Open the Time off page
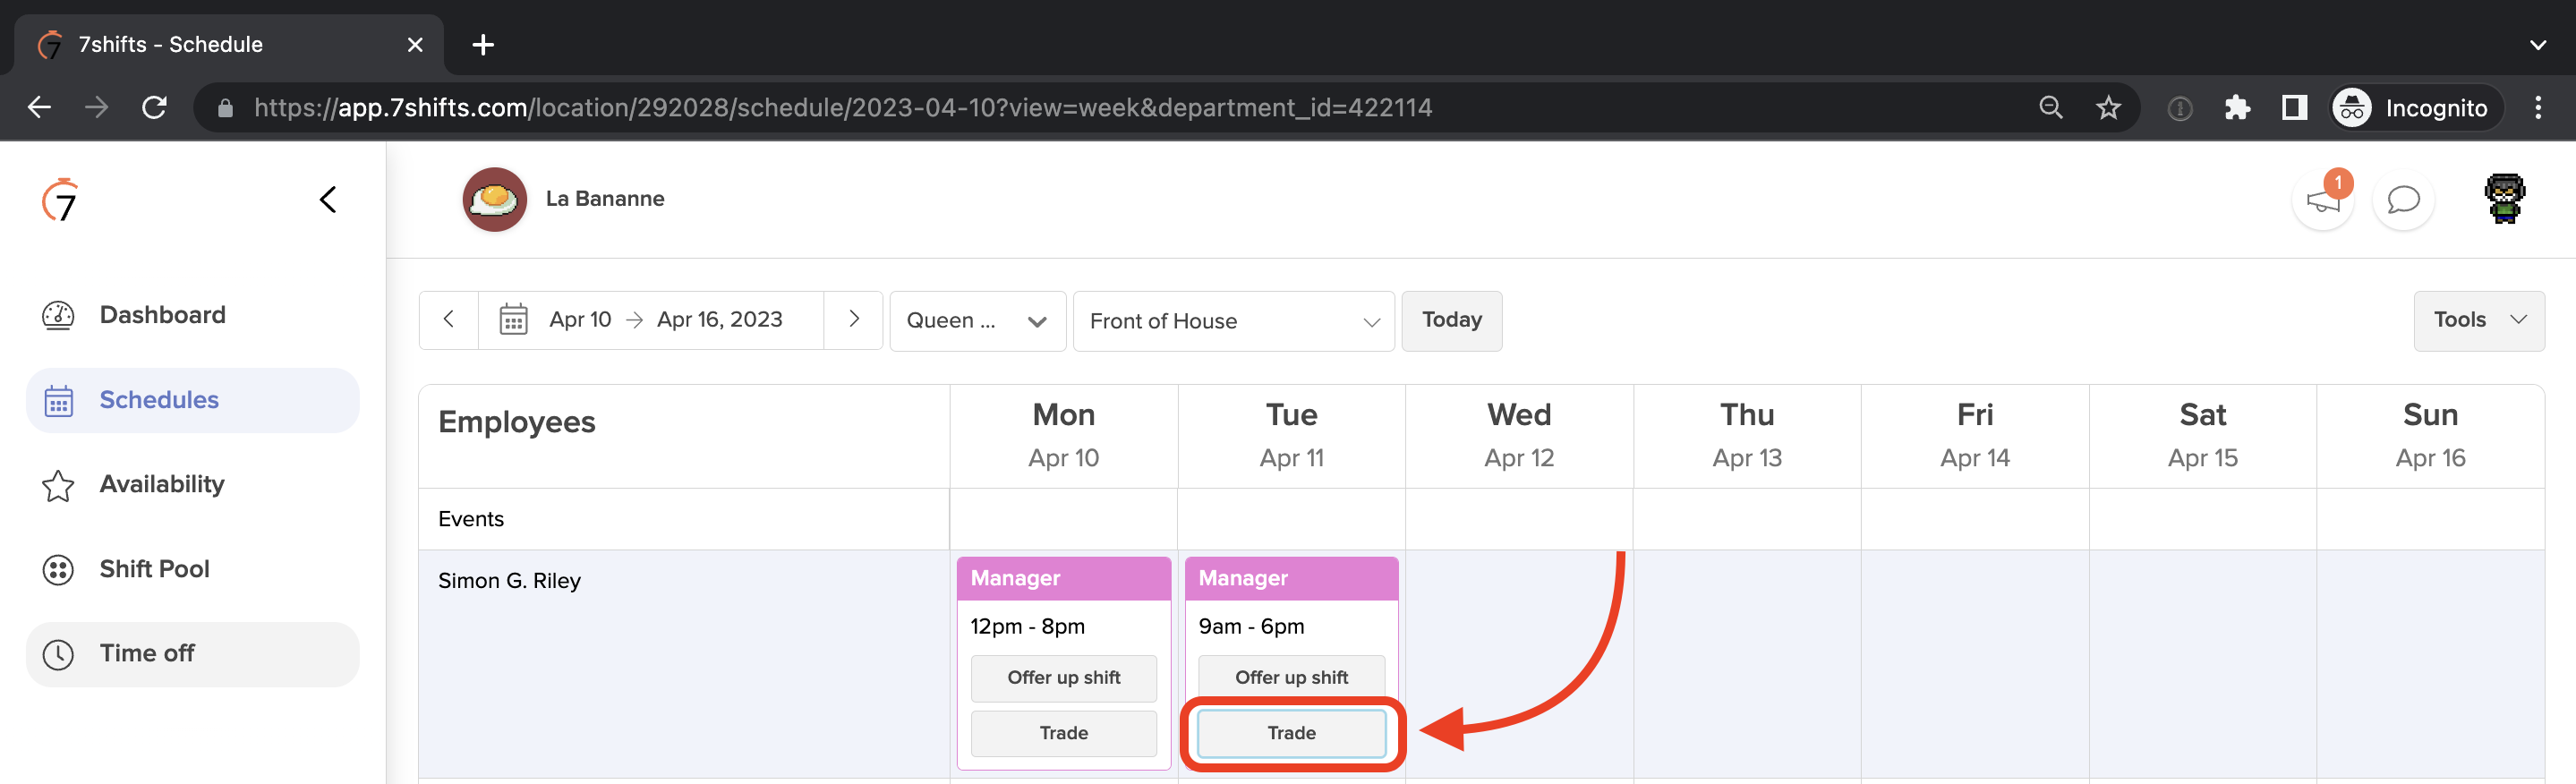 [x=192, y=654]
